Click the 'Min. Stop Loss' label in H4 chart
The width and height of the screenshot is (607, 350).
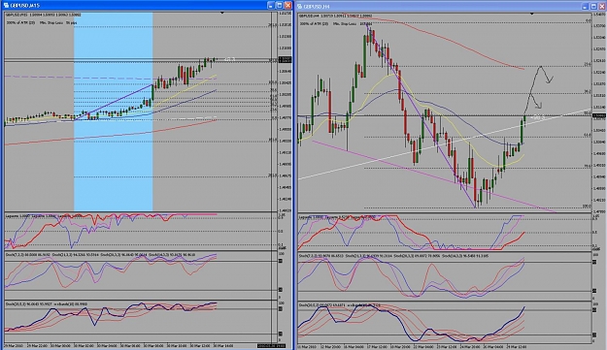pos(344,24)
